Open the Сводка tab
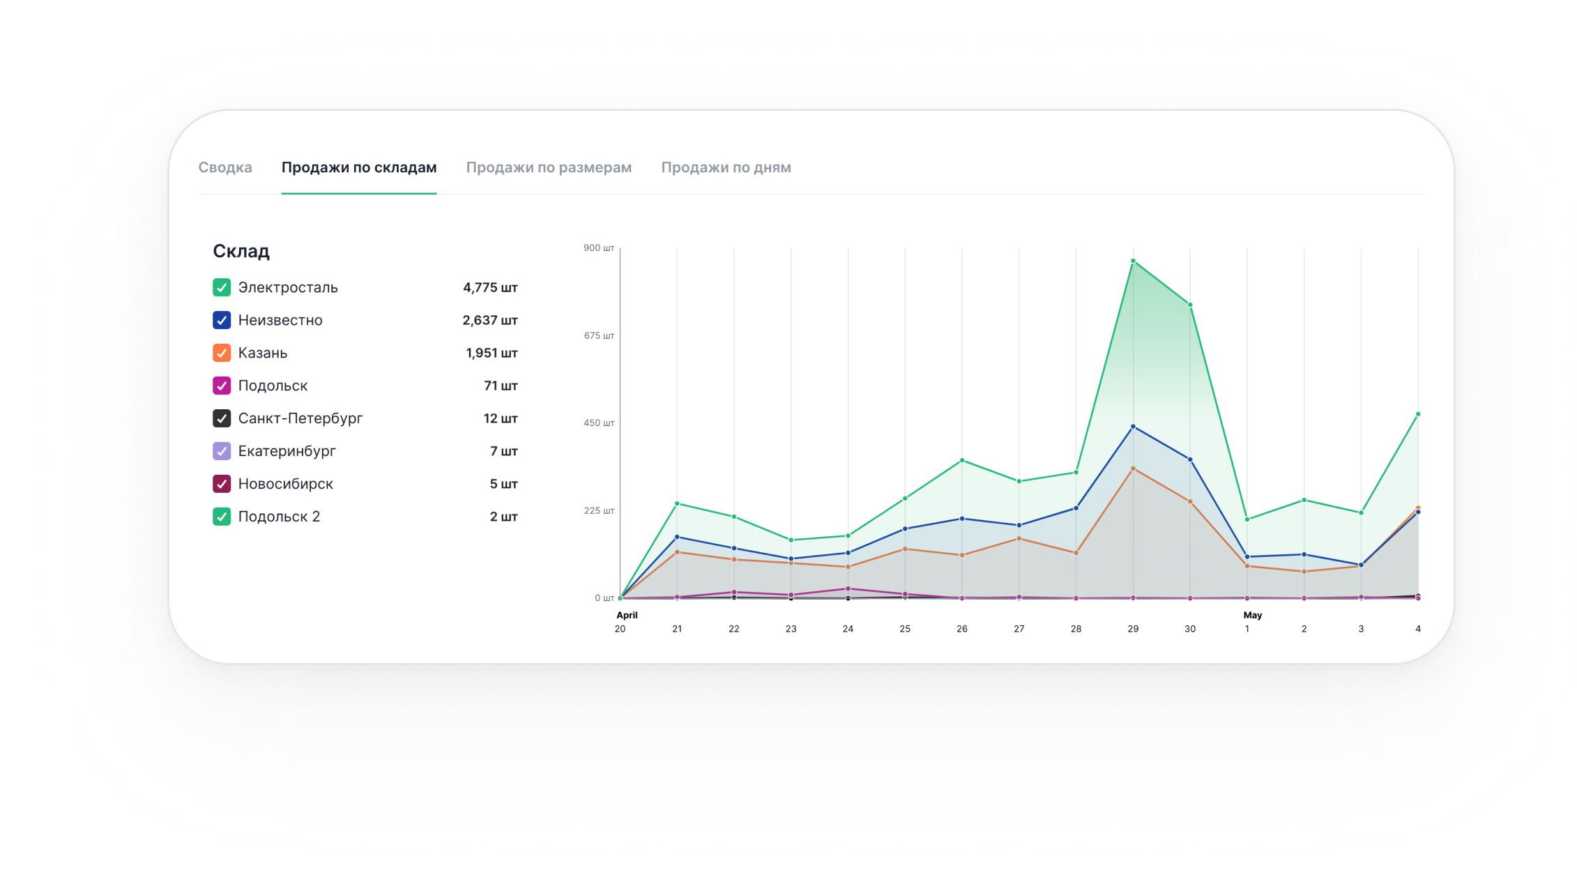This screenshot has width=1577, height=891. [x=225, y=167]
